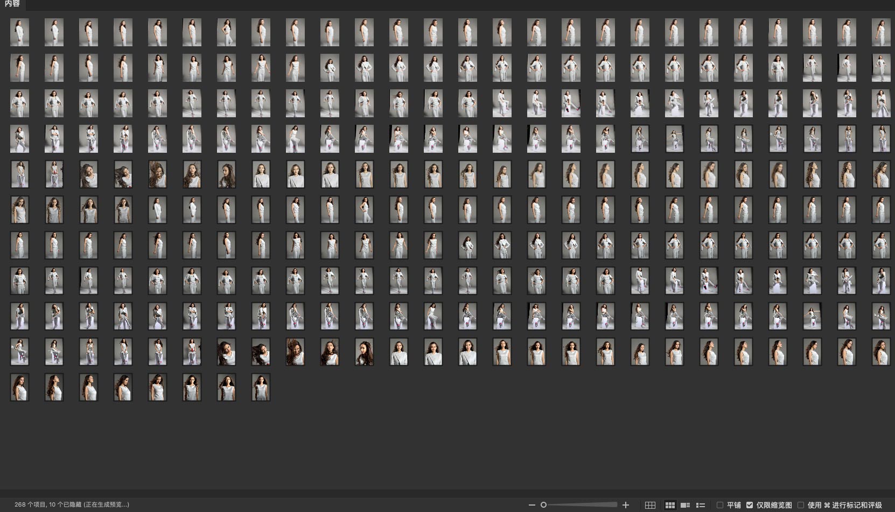The image size is (895, 512).
Task: Enable the lock thumbnail grid icon
Action: (650, 505)
